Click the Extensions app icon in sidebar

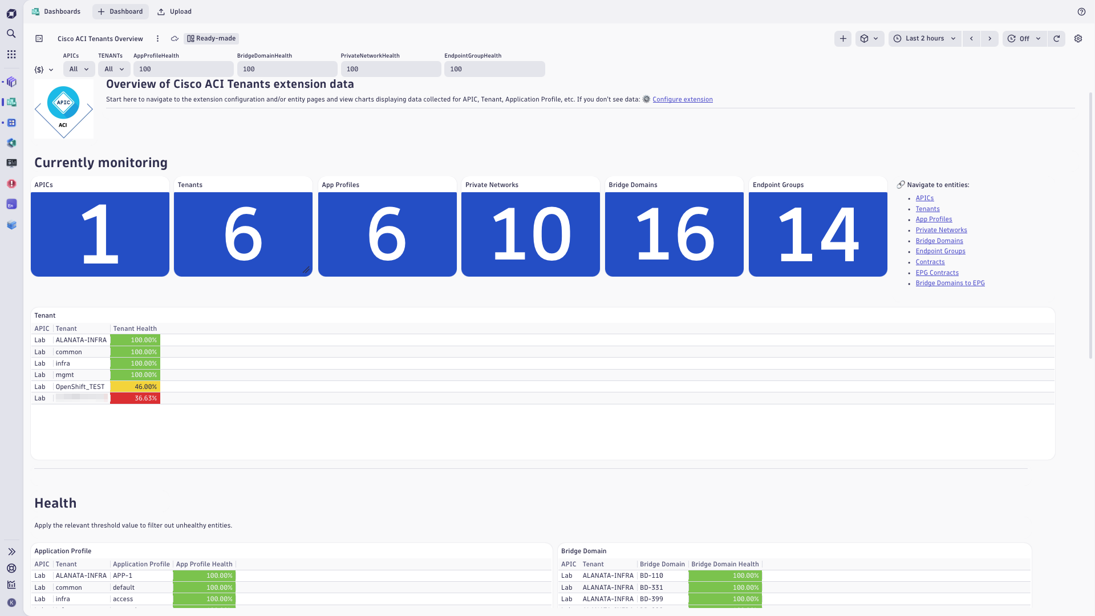tap(11, 204)
